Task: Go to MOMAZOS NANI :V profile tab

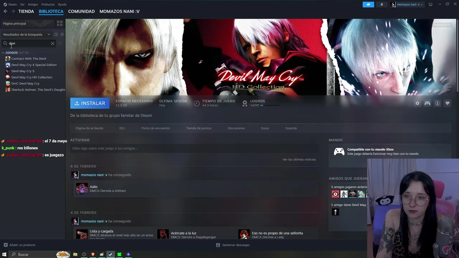Action: tap(119, 11)
